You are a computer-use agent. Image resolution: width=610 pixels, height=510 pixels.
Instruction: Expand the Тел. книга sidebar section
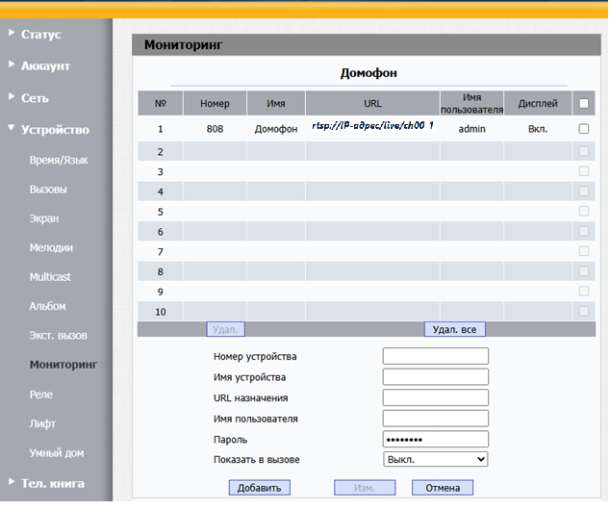53,483
